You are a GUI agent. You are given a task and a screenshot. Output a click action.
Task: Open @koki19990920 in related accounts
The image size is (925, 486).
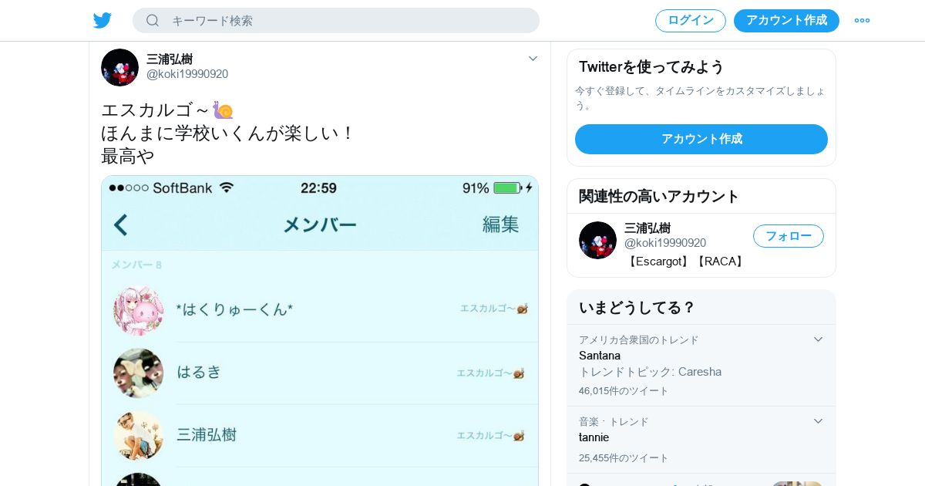coord(665,243)
